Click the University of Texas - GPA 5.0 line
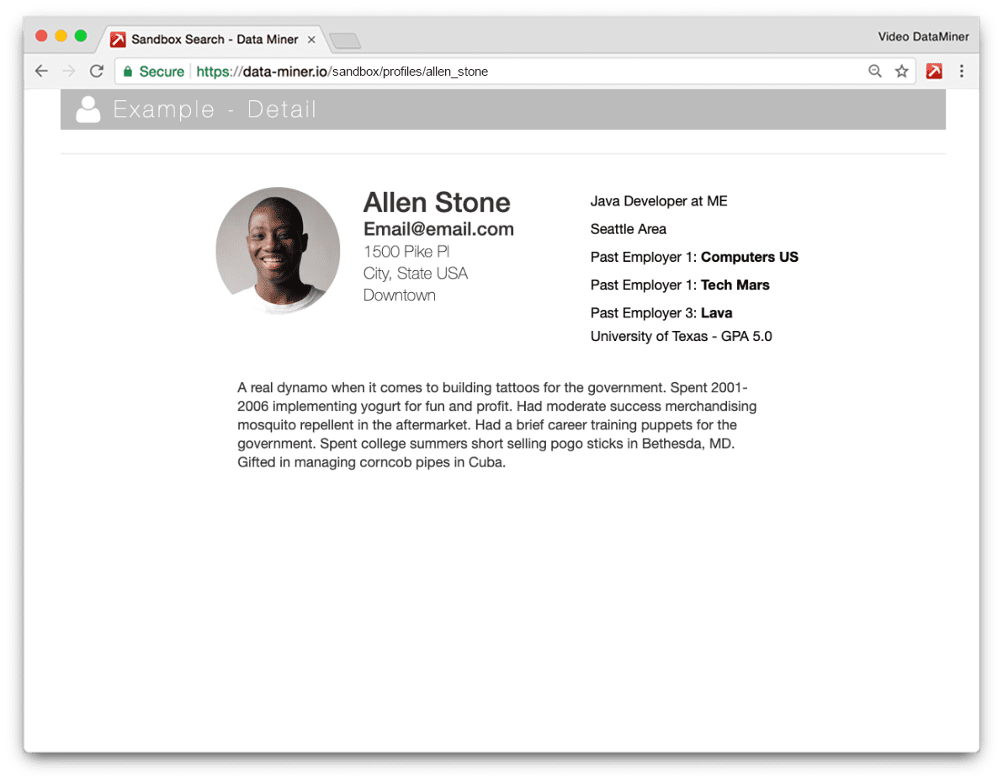 point(681,337)
